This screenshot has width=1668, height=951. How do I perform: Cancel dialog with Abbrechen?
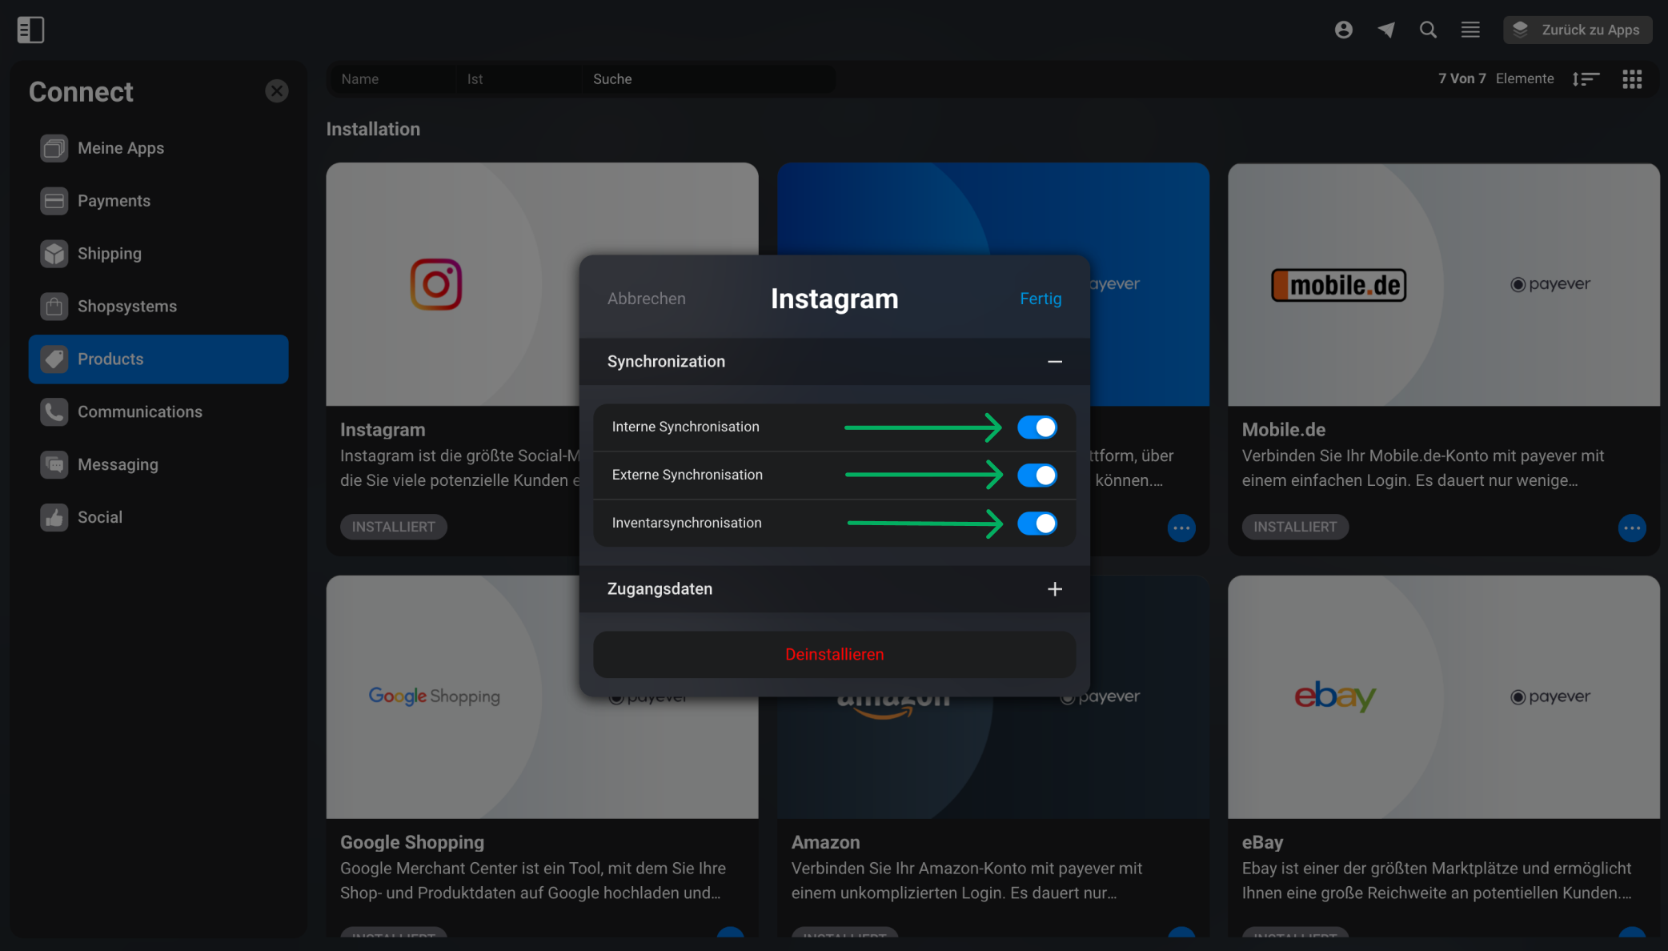[647, 299]
